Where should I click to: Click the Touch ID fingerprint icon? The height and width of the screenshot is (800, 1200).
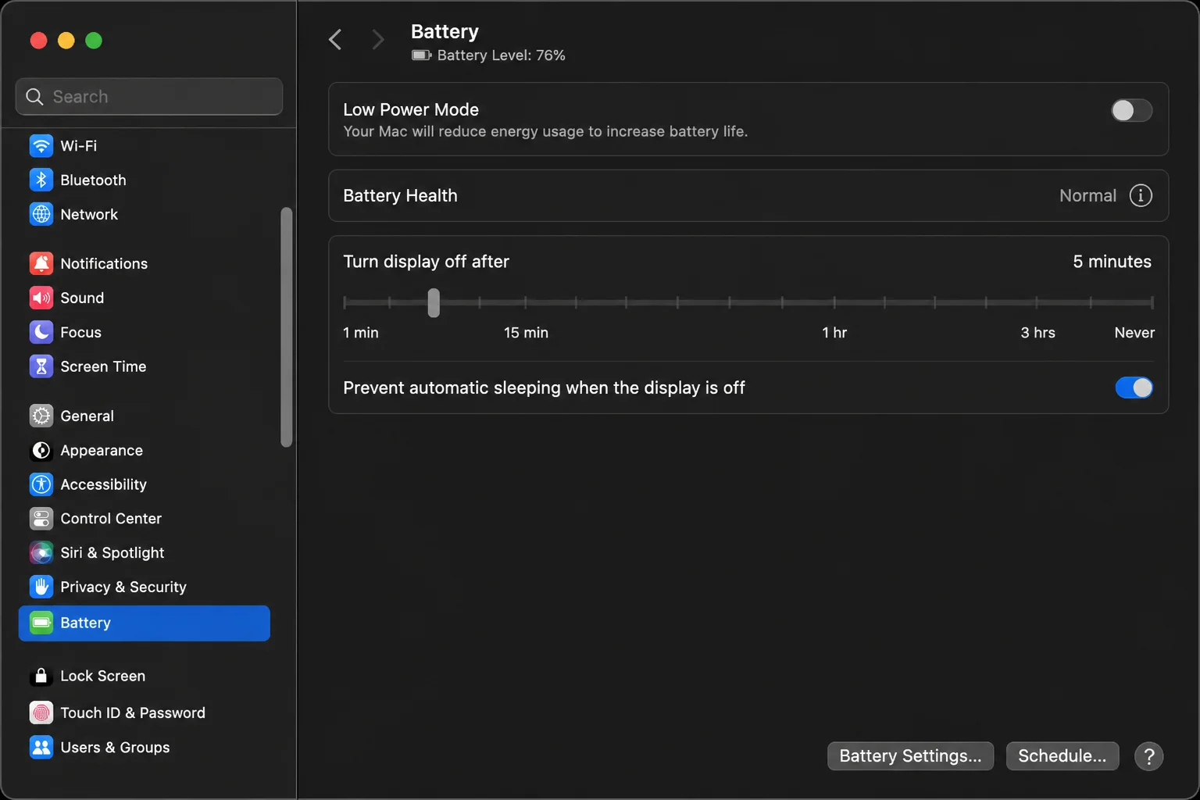point(41,712)
